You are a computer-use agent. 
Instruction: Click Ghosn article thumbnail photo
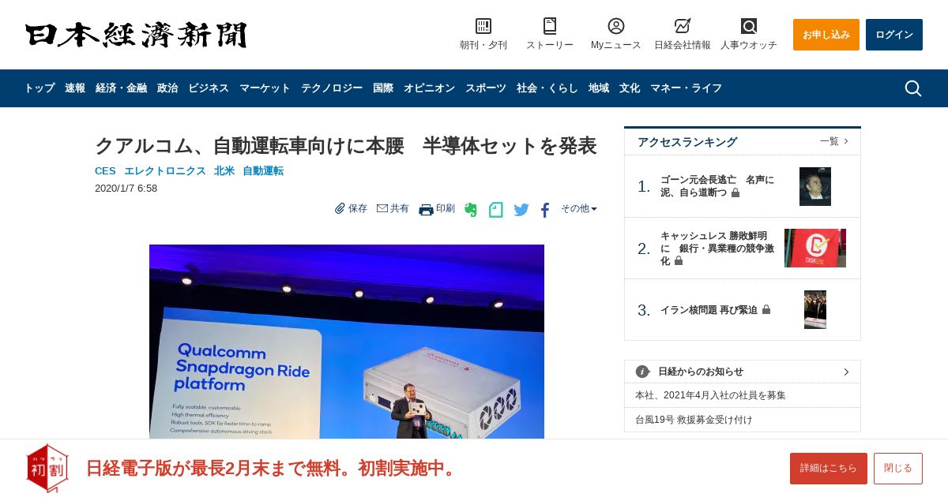point(815,187)
